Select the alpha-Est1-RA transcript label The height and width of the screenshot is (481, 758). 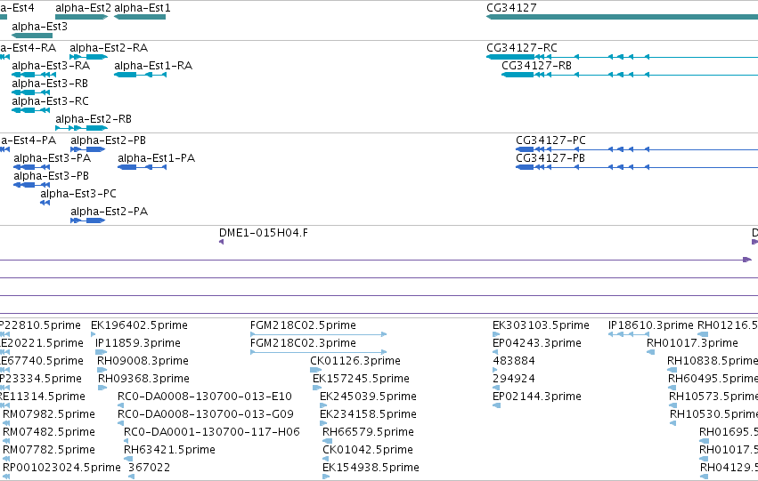coord(153,66)
